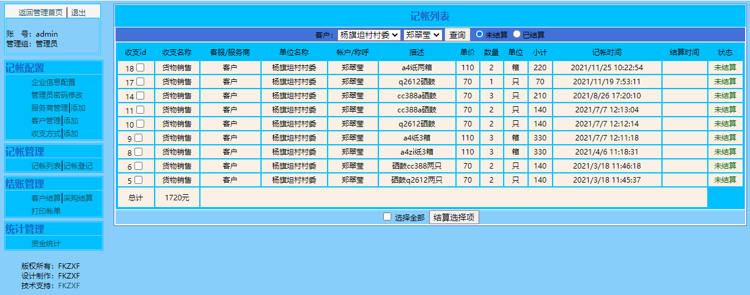750x295 pixels.
Task: View 资金统计 statistics
Action: click(x=46, y=244)
